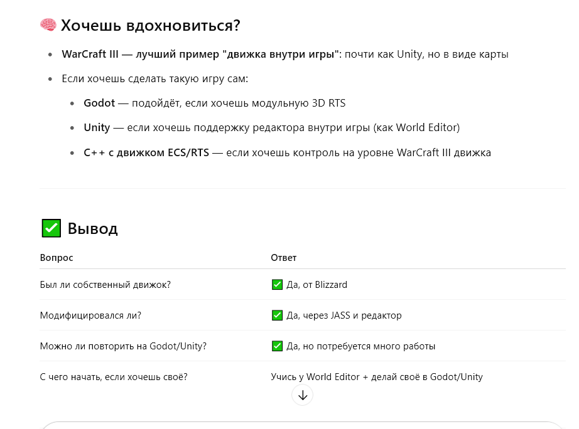Click the checkmark next to 'Да, через JASS и редактор'
This screenshot has height=429, width=579.
277,315
